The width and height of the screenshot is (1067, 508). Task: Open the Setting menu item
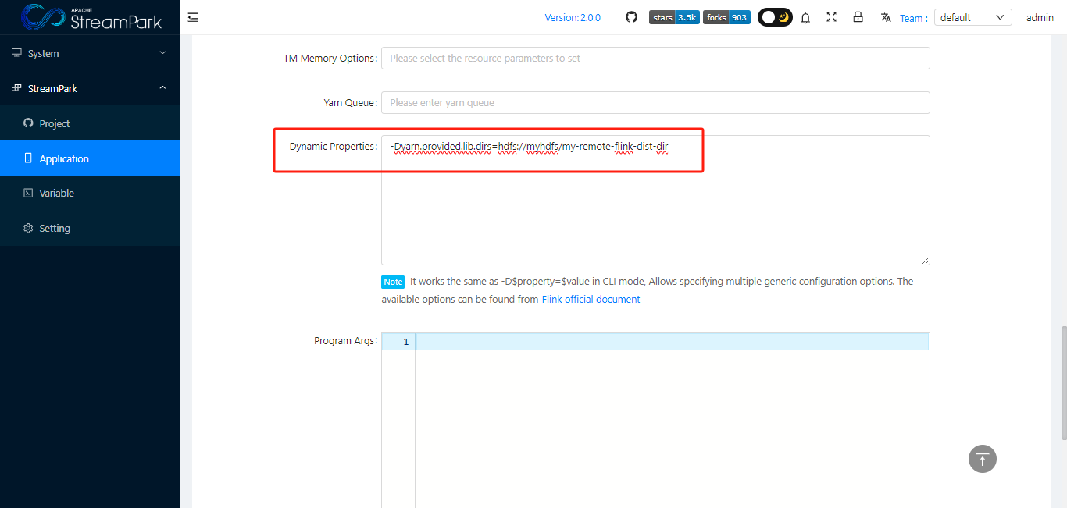tap(55, 228)
